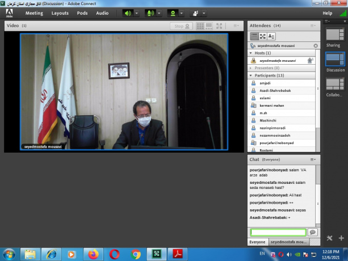Click the video pod full screen icon

(220, 26)
